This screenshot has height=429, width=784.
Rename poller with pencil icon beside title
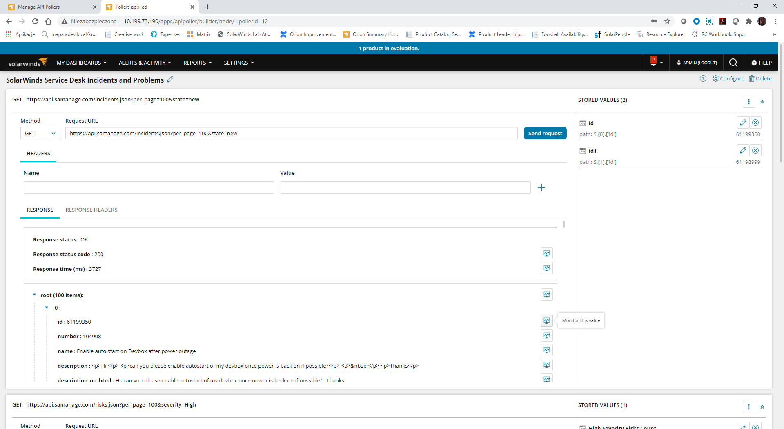tap(170, 79)
